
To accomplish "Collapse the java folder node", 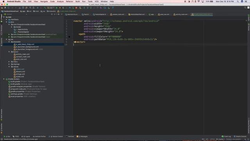I will (7, 22).
